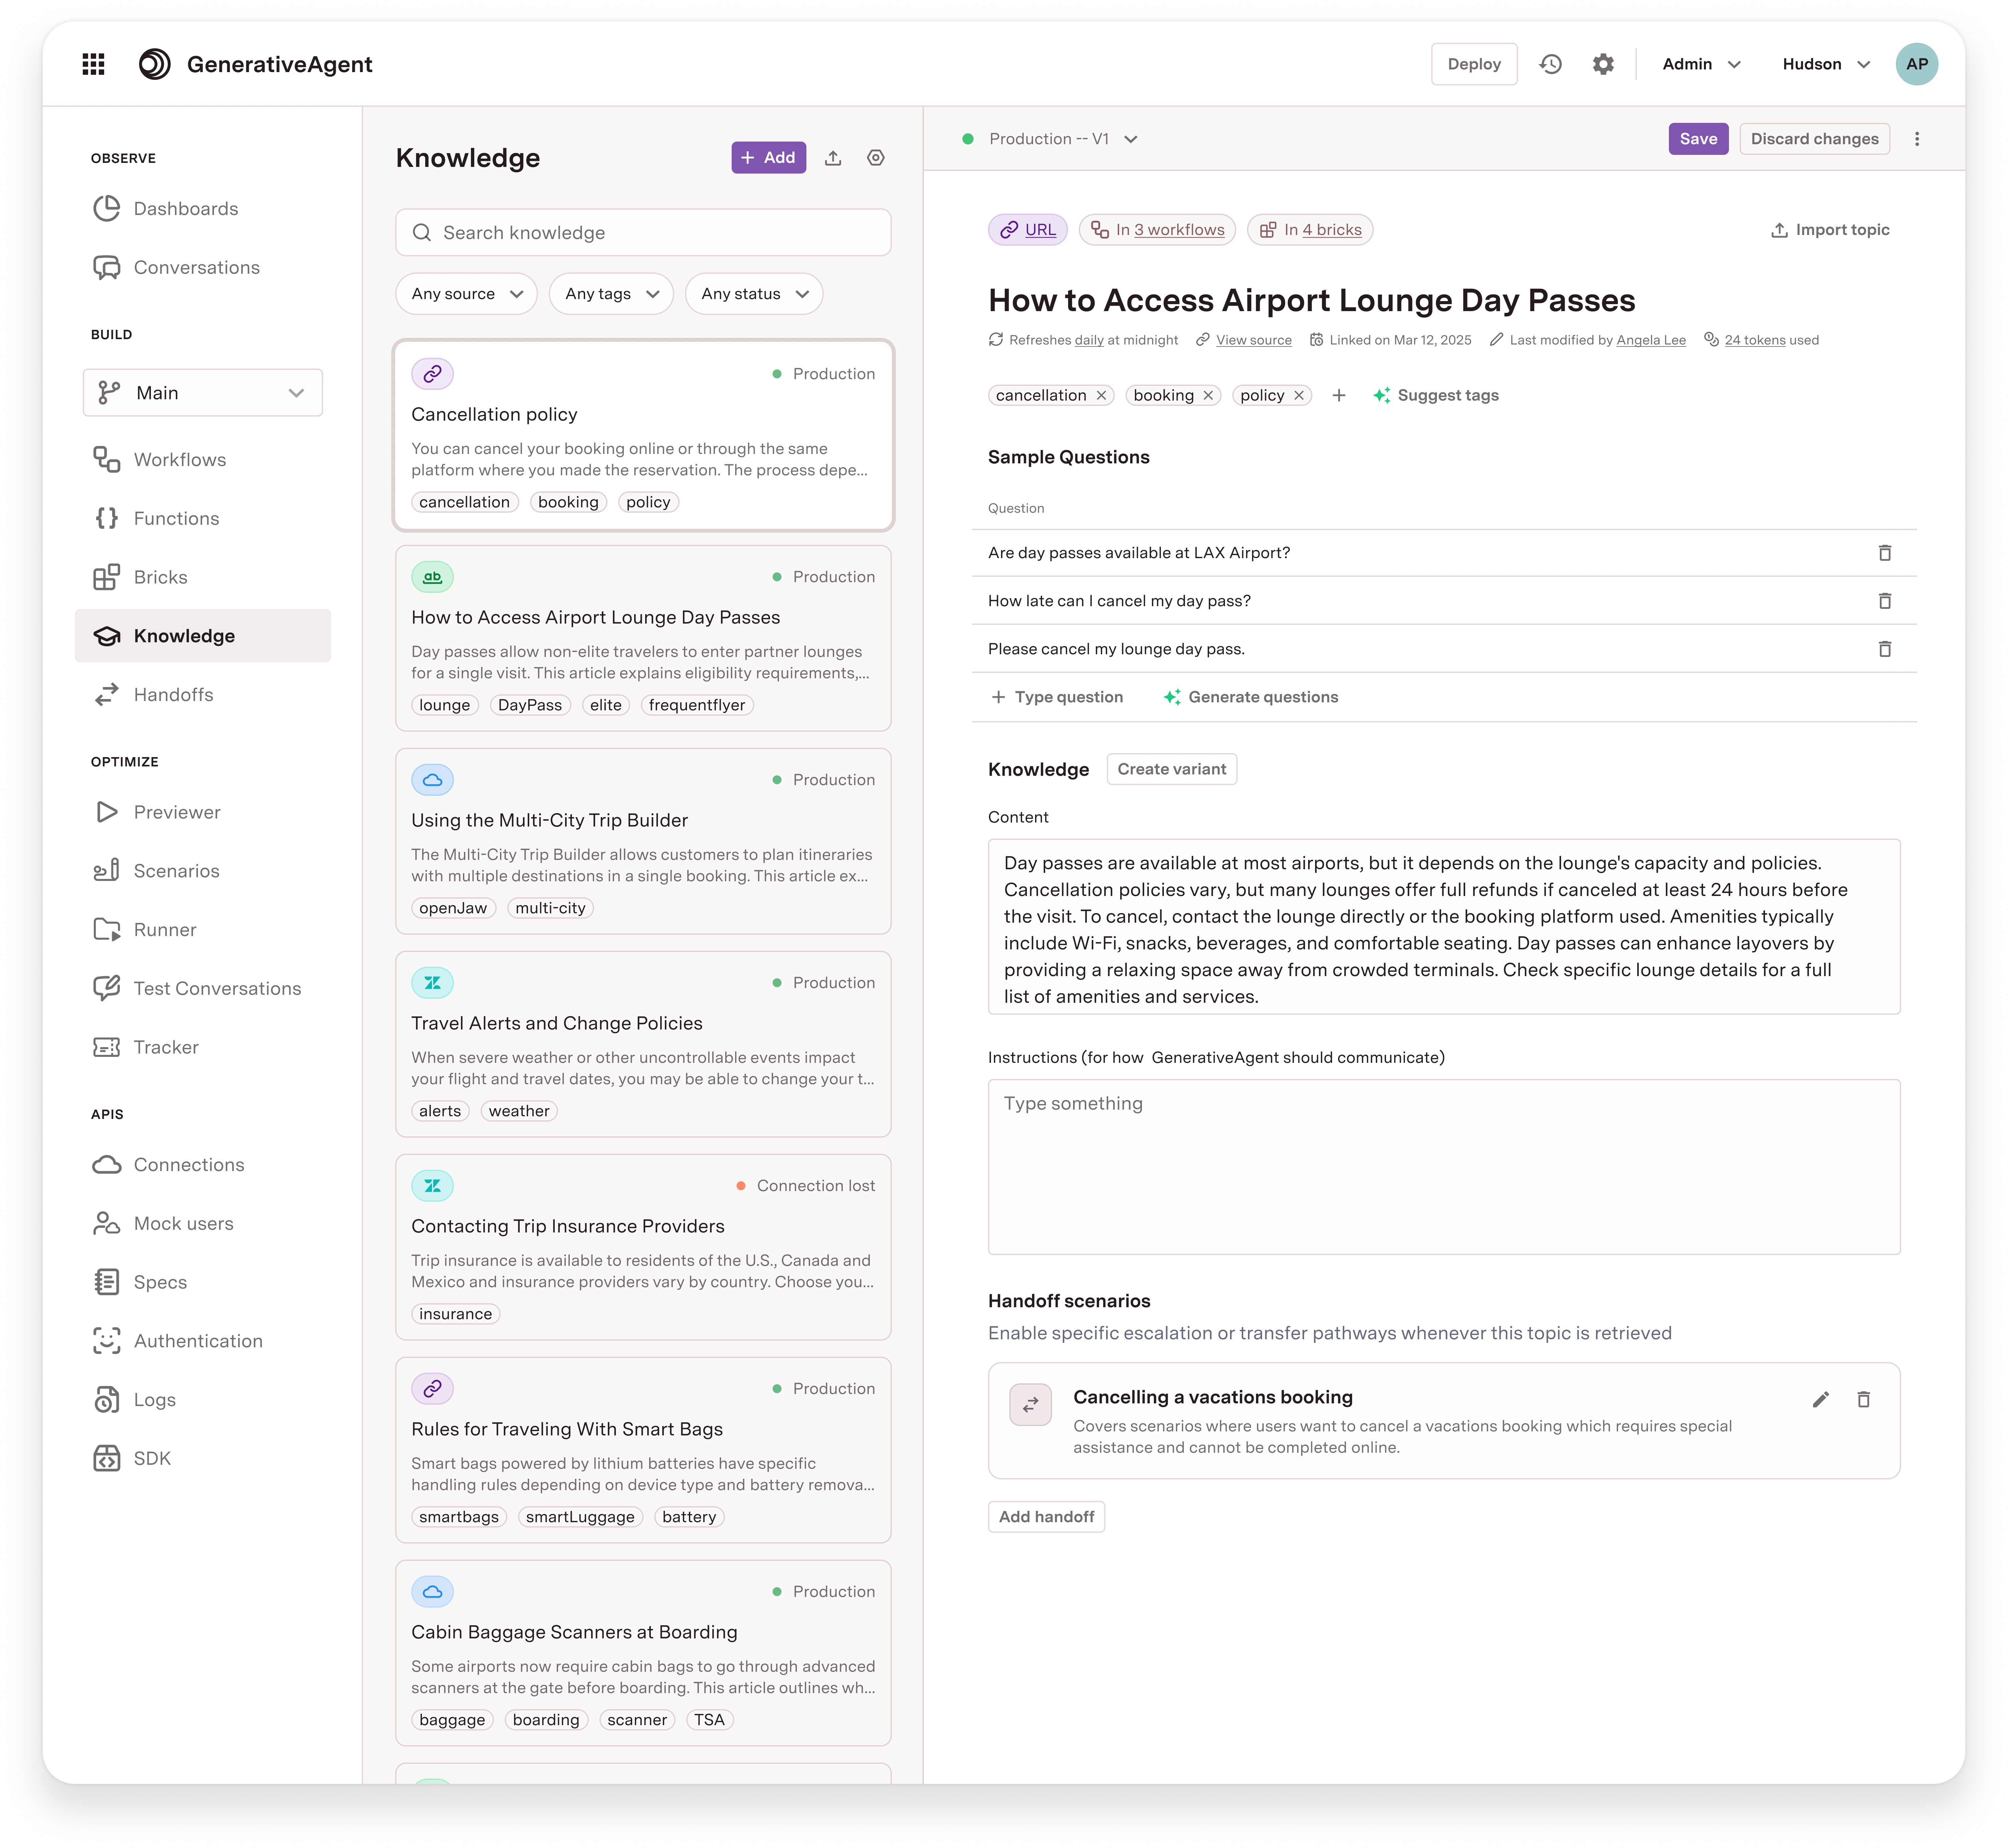Open Knowledge panel settings target icon
This screenshot has height=1848, width=2008.
pyautogui.click(x=876, y=158)
